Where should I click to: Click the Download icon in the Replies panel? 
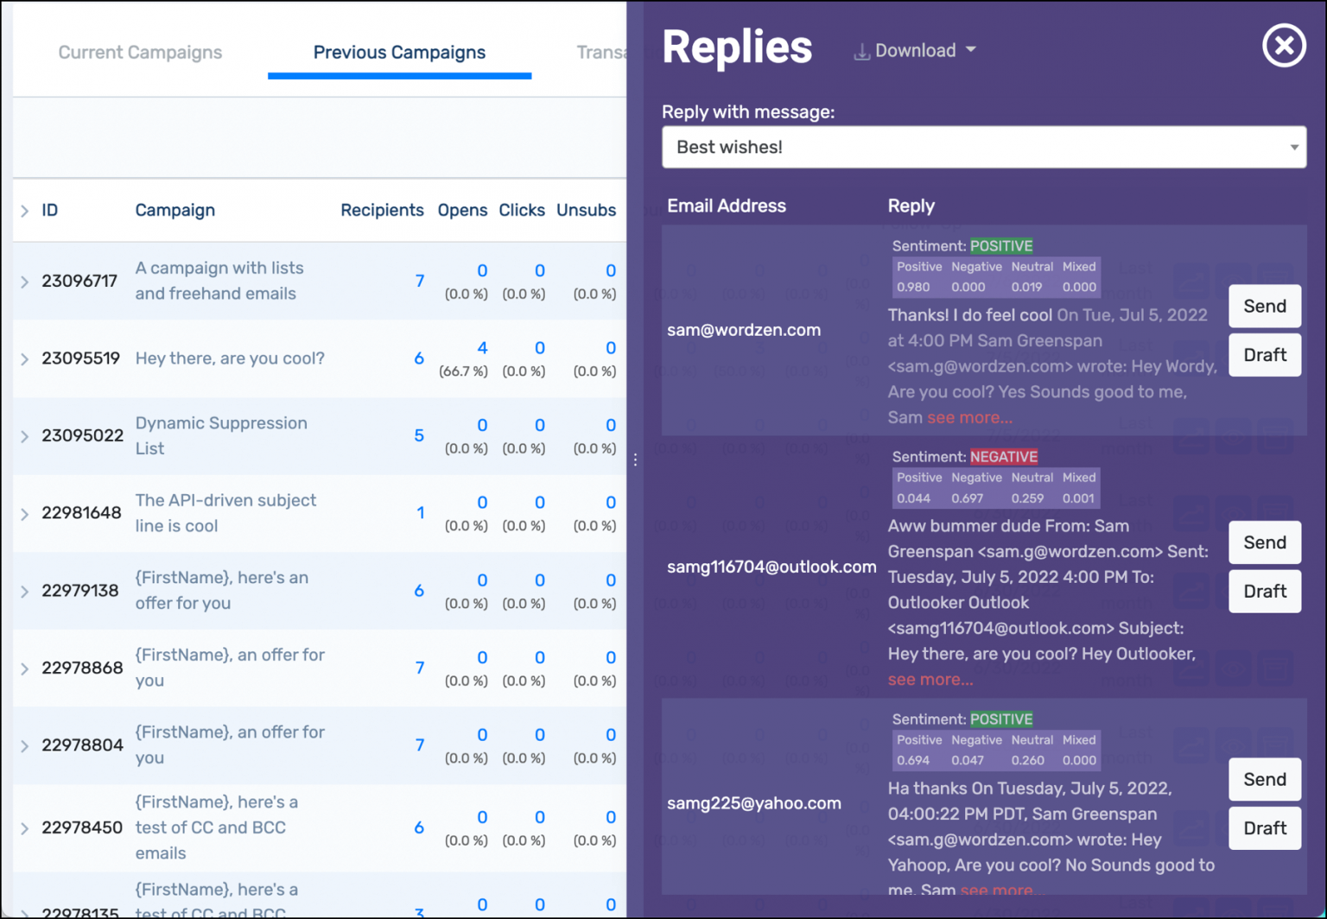click(860, 50)
